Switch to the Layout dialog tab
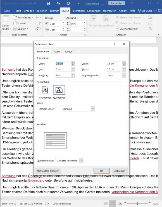 coord(68,52)
